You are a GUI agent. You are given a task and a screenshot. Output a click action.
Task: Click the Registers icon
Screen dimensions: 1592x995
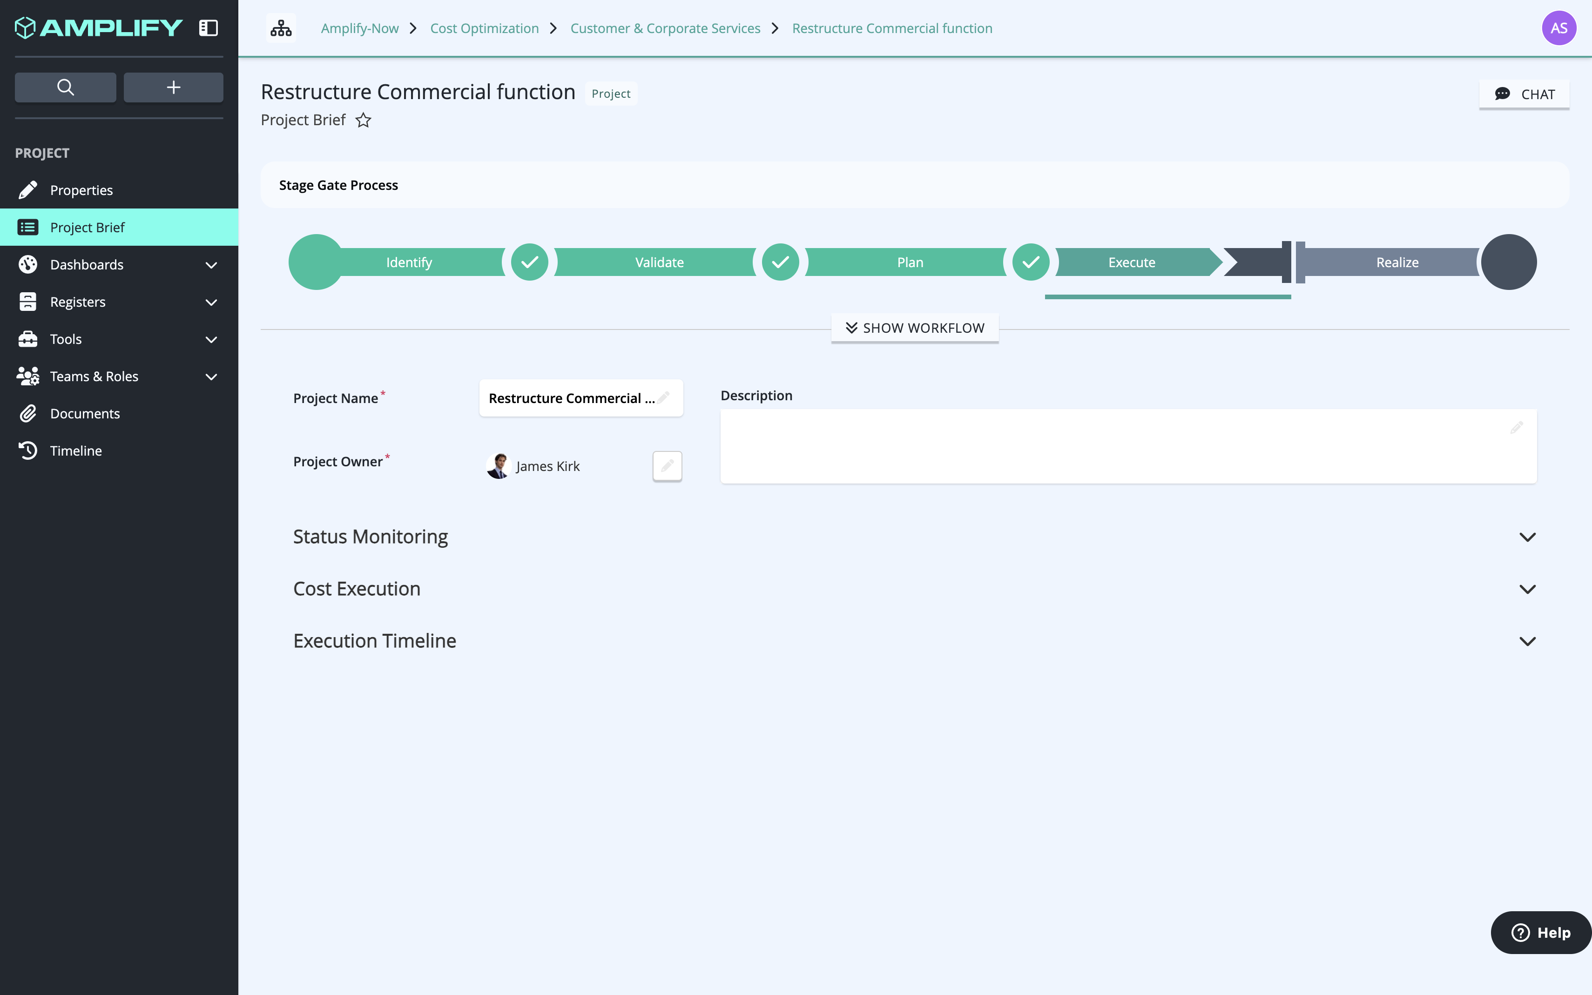pyautogui.click(x=27, y=302)
